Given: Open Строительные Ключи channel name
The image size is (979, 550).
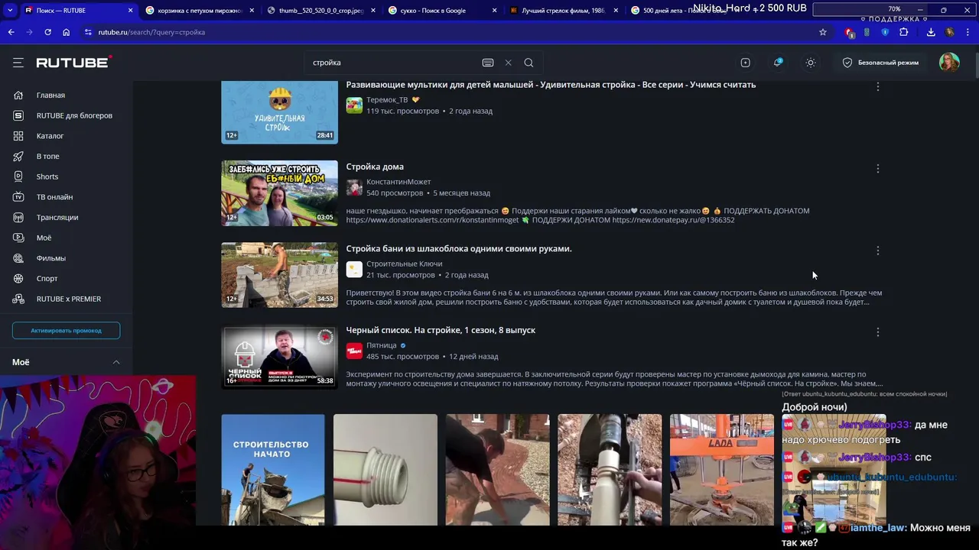Looking at the screenshot, I should 404,264.
